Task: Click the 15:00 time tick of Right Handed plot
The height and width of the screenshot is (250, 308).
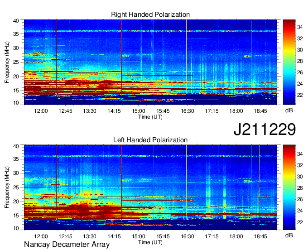Action: 139,111
